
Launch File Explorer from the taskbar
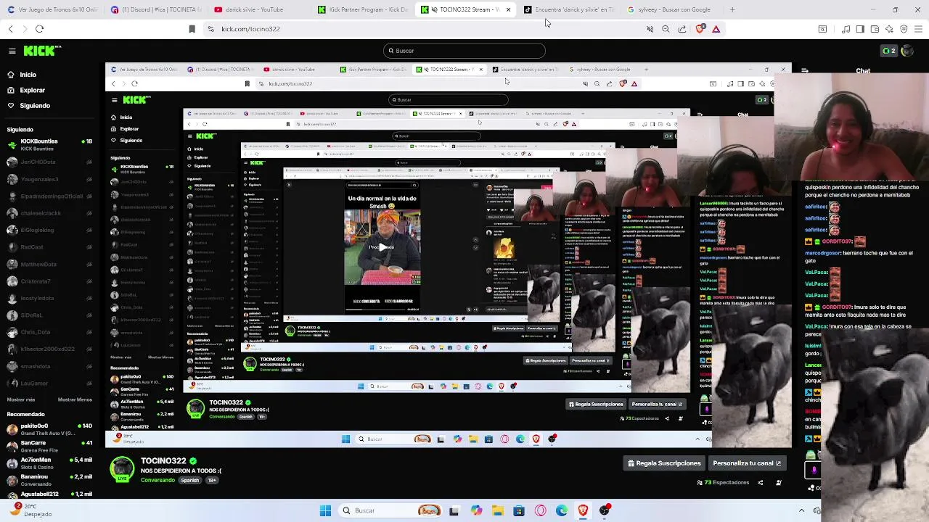(x=497, y=510)
